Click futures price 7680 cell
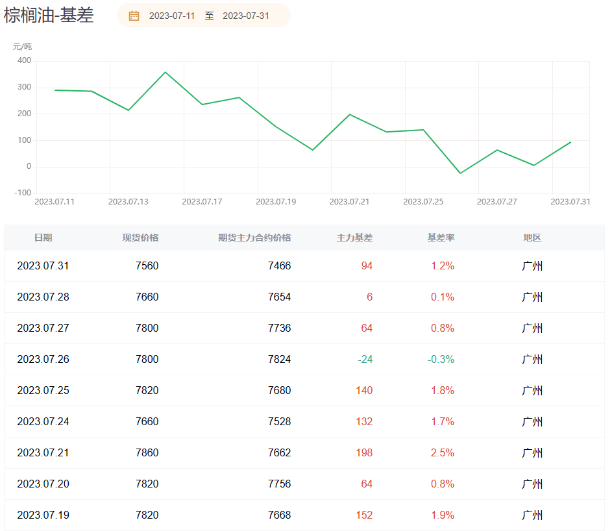The width and height of the screenshot is (612, 531). 280,390
